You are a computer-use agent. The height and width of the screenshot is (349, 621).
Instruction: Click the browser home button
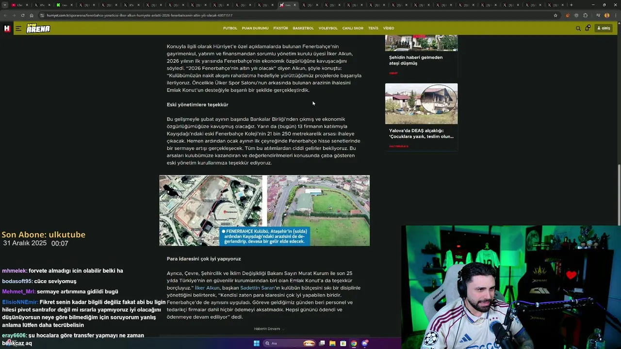point(32,15)
